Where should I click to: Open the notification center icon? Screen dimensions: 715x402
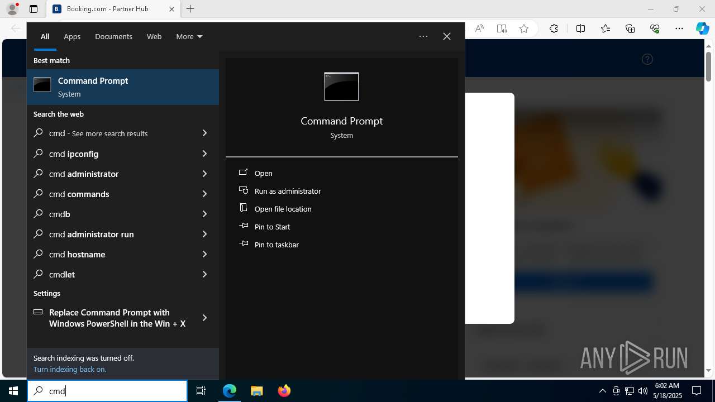[x=697, y=391]
